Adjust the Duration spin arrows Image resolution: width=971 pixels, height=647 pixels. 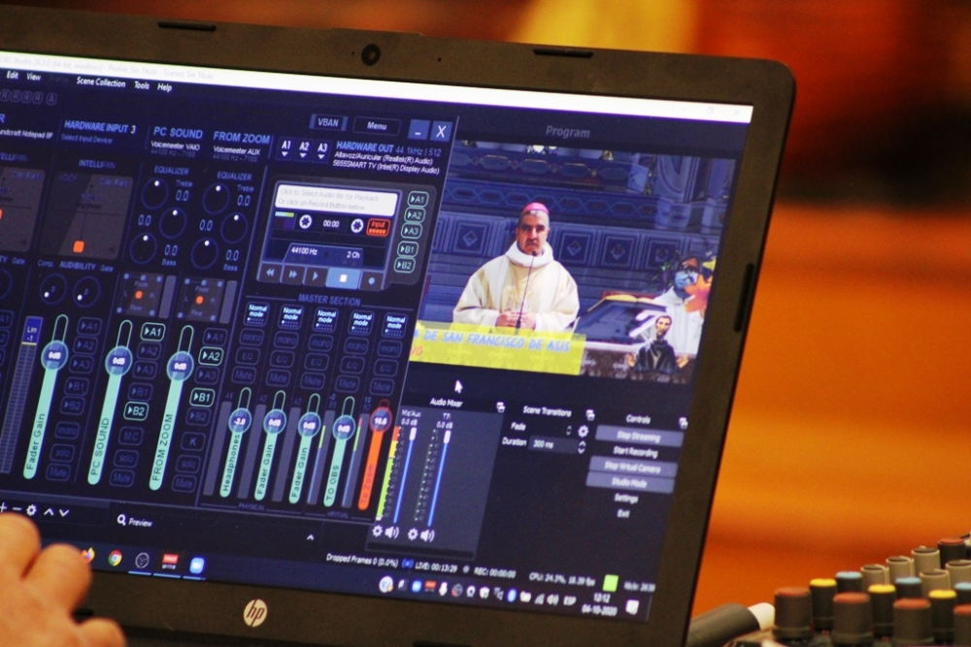coord(581,448)
